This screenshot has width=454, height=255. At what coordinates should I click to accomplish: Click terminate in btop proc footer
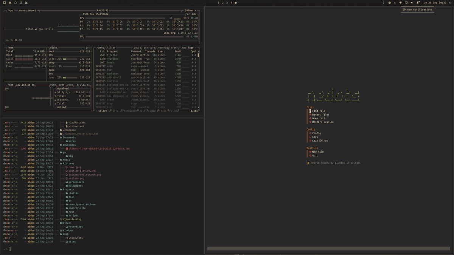tap(130, 111)
